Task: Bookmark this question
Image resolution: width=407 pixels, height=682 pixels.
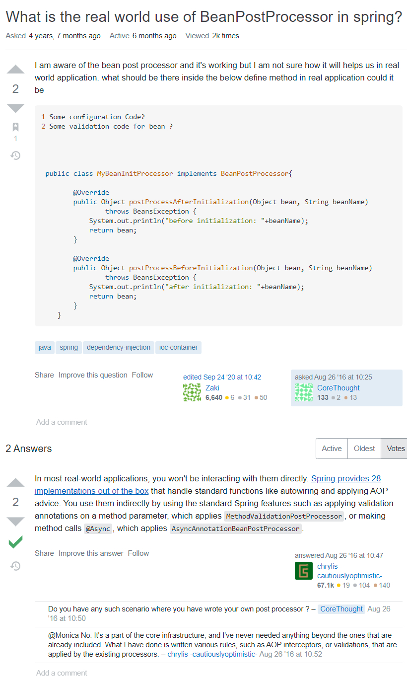Action: [15, 127]
